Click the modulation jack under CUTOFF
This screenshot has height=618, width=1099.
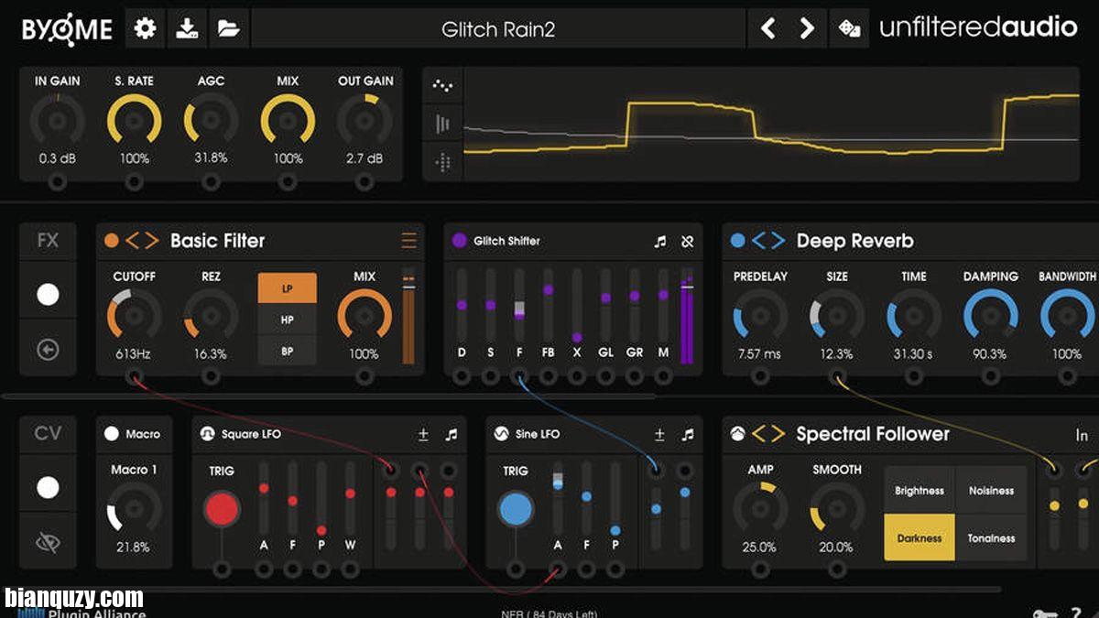135,376
